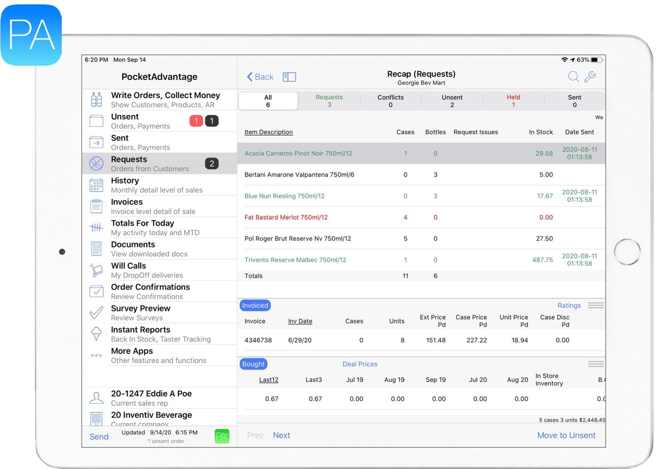The width and height of the screenshot is (660, 469).
Task: Open Documents page icon
Action: click(x=96, y=249)
